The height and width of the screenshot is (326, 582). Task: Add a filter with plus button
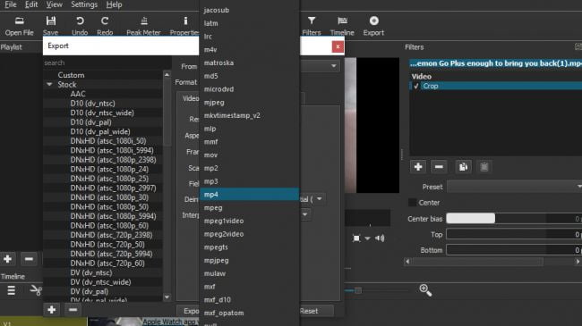[418, 167]
